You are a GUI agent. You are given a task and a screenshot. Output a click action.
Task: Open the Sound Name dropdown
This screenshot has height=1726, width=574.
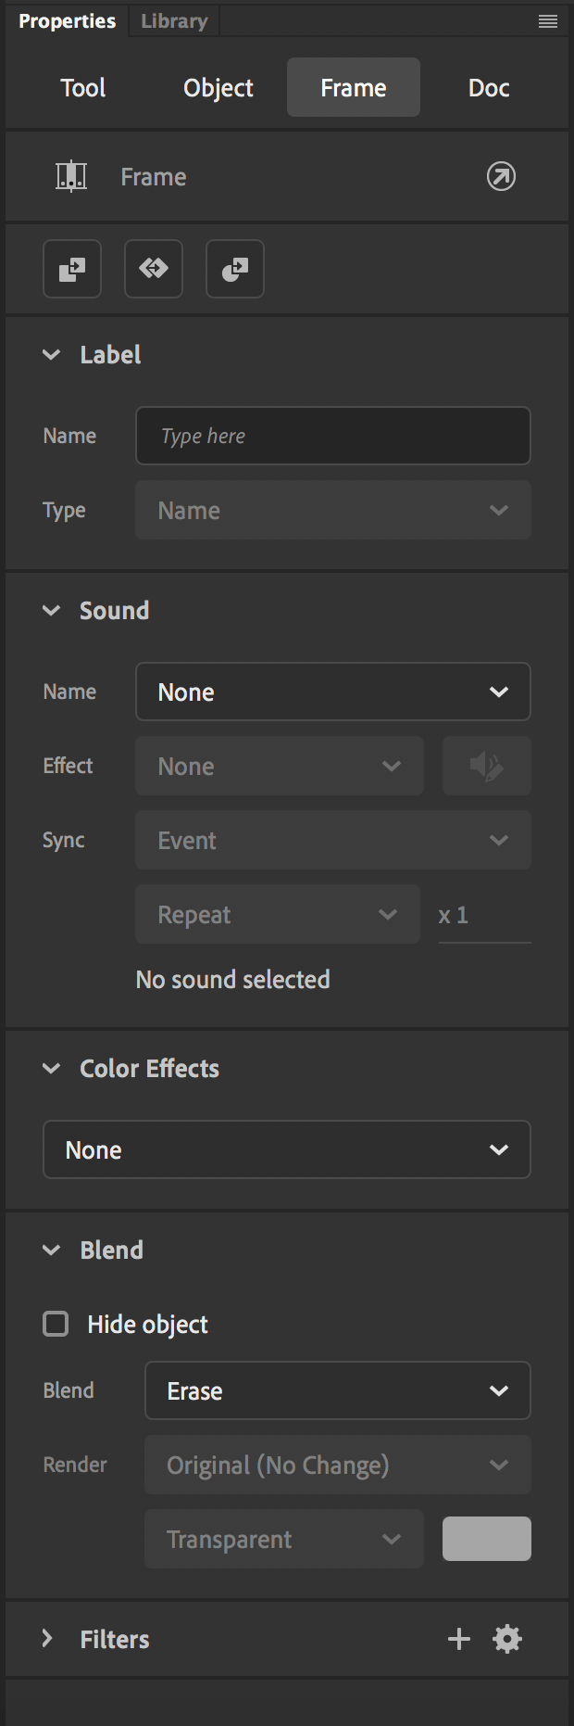pyautogui.click(x=333, y=692)
